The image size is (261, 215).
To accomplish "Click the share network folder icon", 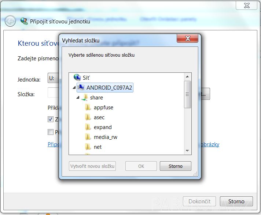I will click(x=85, y=97).
